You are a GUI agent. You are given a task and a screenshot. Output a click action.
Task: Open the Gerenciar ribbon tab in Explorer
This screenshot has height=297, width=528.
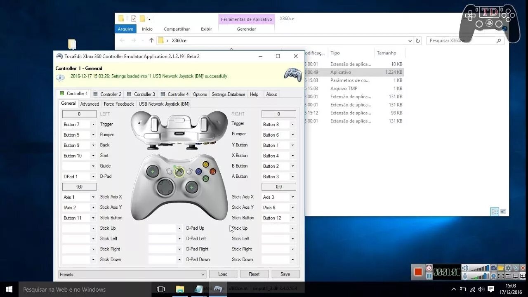click(246, 29)
